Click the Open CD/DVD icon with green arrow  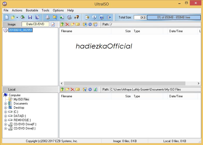(23, 17)
